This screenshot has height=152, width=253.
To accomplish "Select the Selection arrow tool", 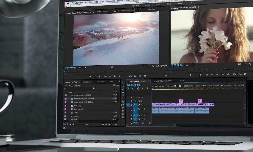I will [x=123, y=83].
